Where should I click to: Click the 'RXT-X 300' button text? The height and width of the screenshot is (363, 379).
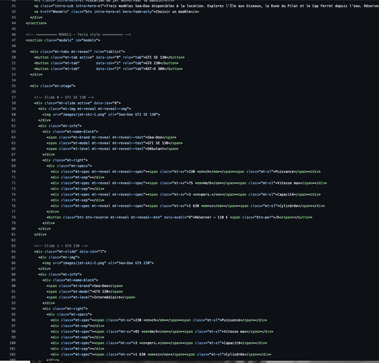tap(155, 69)
